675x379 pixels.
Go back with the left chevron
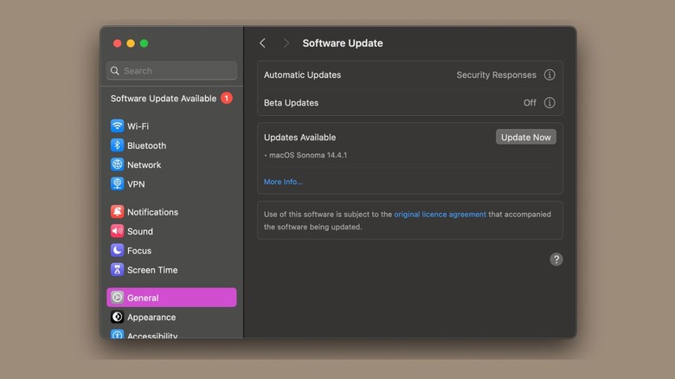click(263, 43)
